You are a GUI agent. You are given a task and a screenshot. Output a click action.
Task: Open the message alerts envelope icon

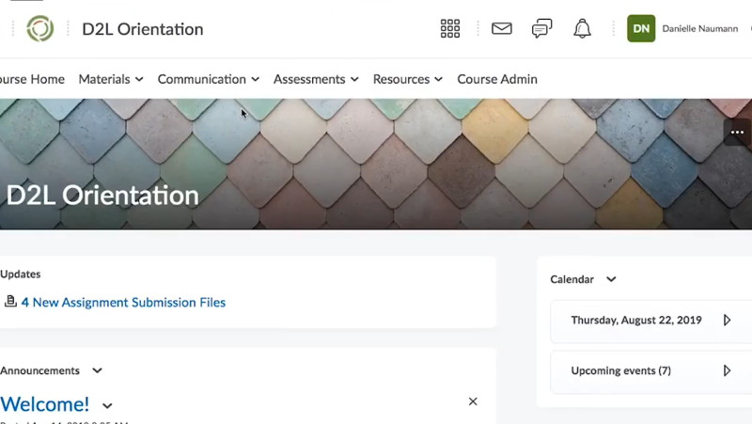click(x=502, y=29)
